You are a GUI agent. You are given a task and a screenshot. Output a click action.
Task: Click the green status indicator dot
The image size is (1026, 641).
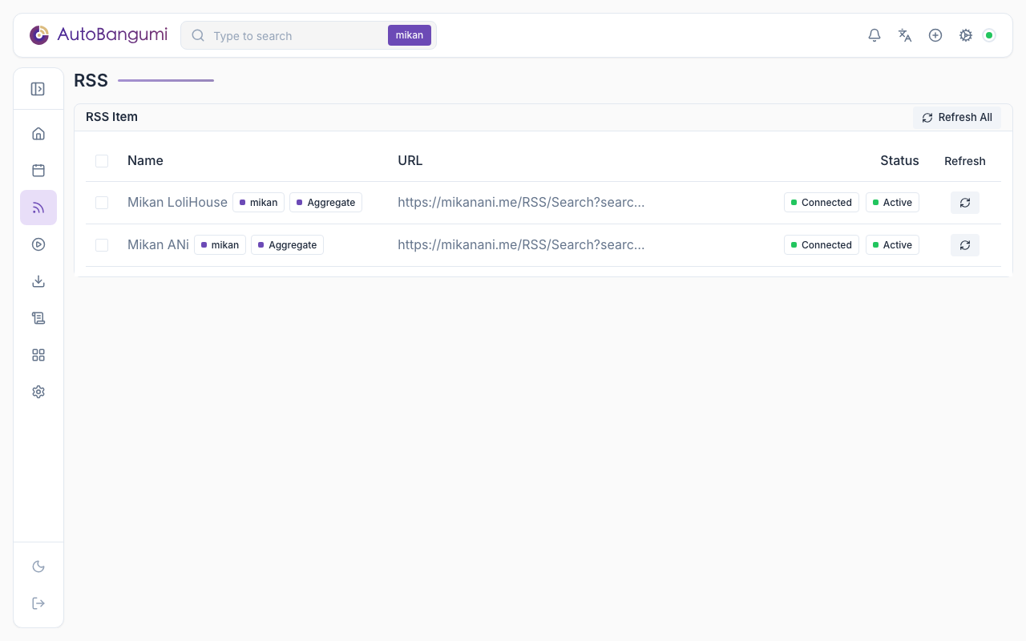[989, 35]
